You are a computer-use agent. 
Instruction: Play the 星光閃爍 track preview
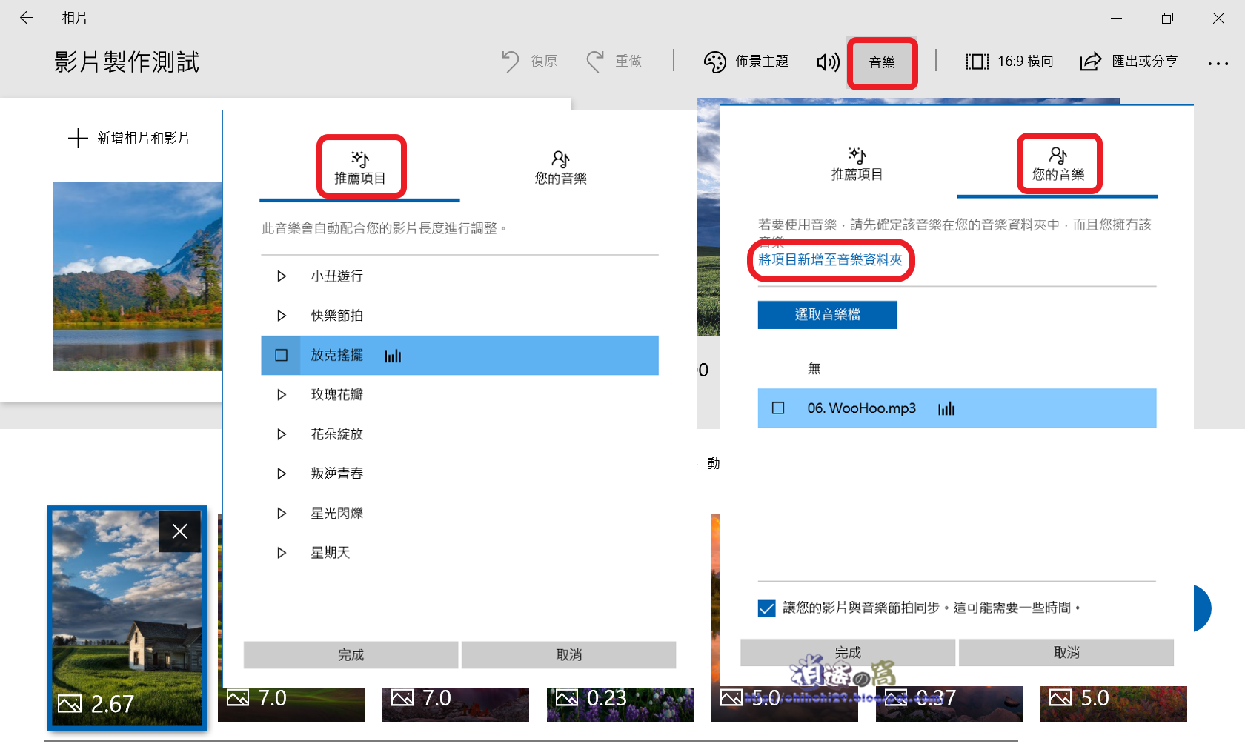pyautogui.click(x=281, y=513)
